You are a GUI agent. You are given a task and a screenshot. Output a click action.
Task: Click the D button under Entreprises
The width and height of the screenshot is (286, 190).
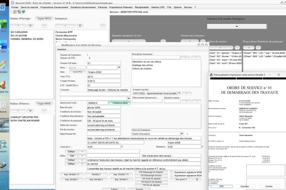pyautogui.click(x=80, y=25)
